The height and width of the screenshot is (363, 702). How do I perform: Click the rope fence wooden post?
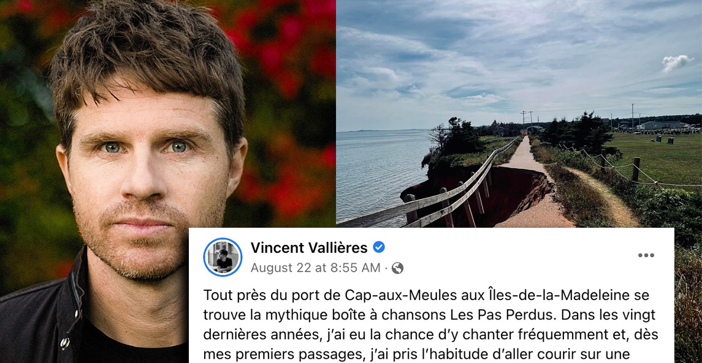[636, 170]
